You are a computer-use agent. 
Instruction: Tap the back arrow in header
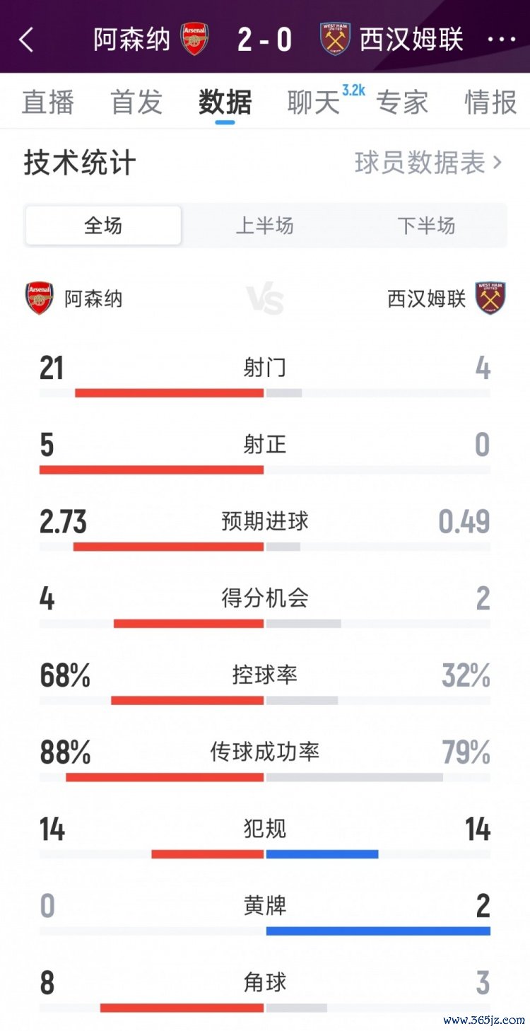tap(26, 40)
